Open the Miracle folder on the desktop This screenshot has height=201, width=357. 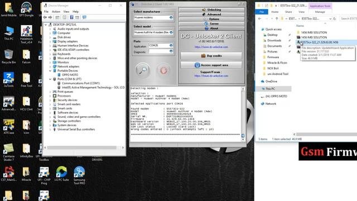click(26, 174)
